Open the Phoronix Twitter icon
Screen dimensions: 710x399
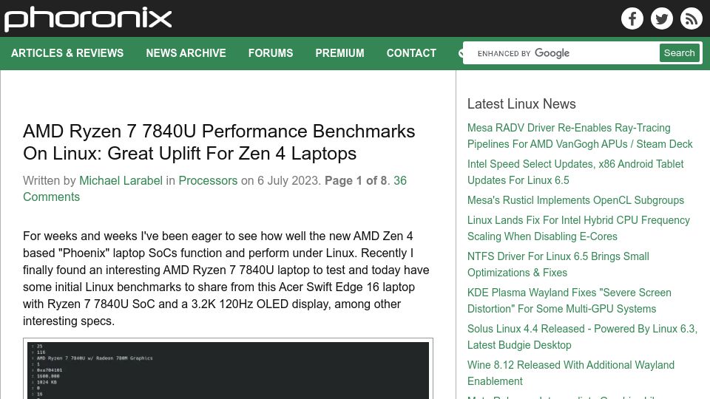click(x=661, y=18)
